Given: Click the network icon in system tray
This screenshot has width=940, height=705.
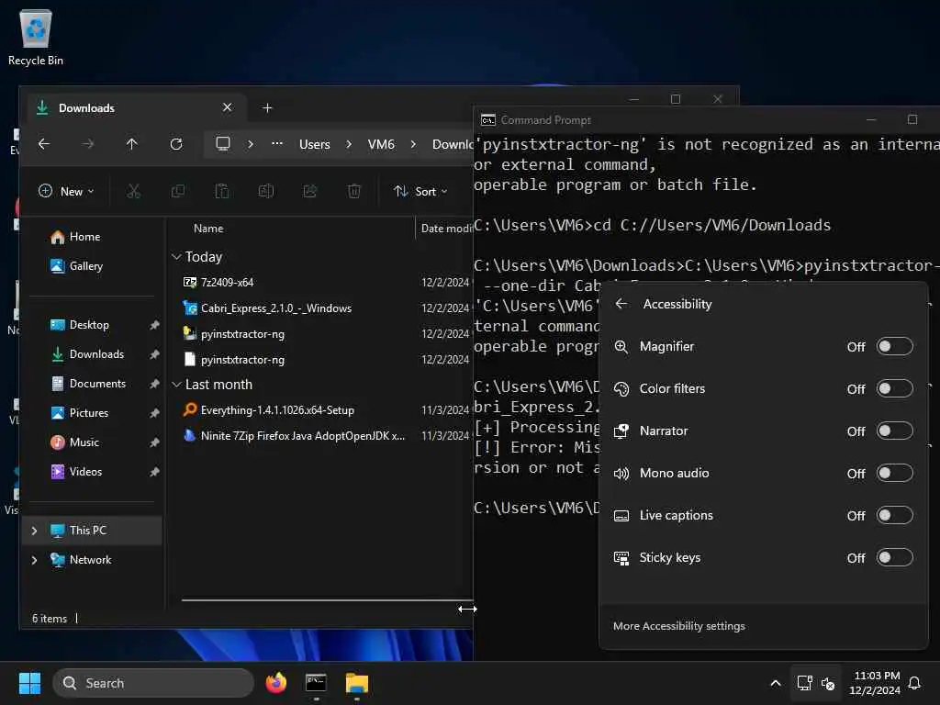Looking at the screenshot, I should 804,683.
